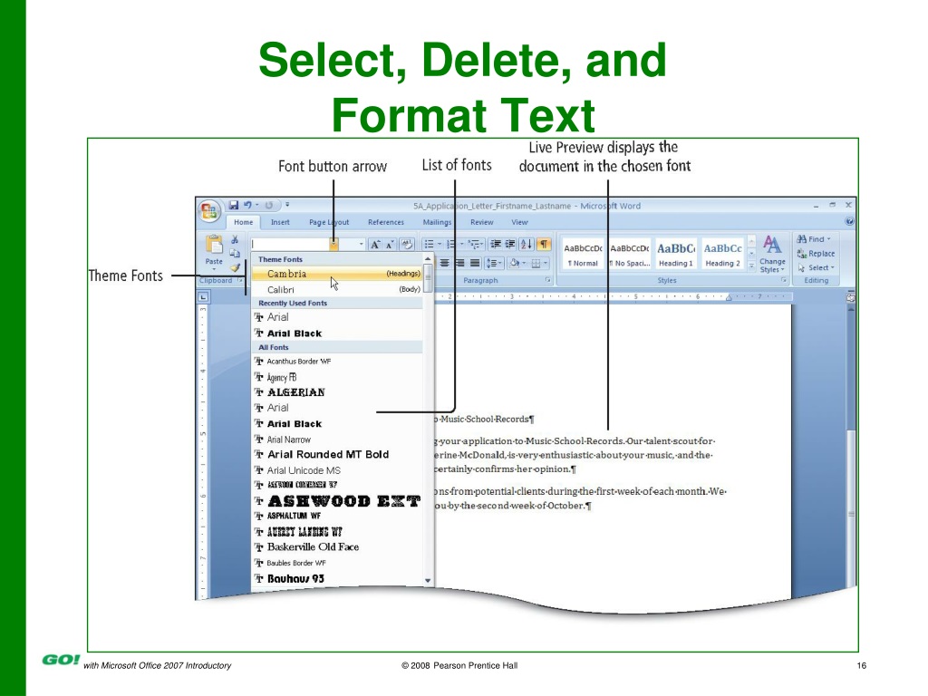This screenshot has height=696, width=928.
Task: Apply the Heading 2 style
Action: pos(722,255)
